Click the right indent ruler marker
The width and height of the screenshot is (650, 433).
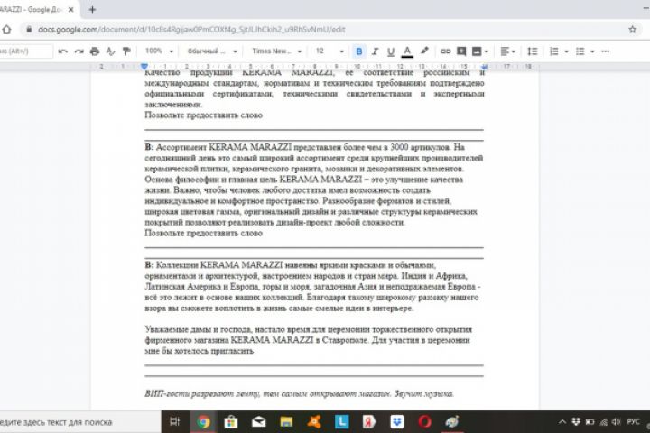(x=485, y=66)
